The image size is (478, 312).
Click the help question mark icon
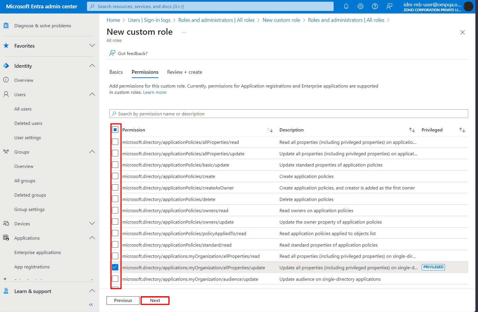pyautogui.click(x=375, y=6)
